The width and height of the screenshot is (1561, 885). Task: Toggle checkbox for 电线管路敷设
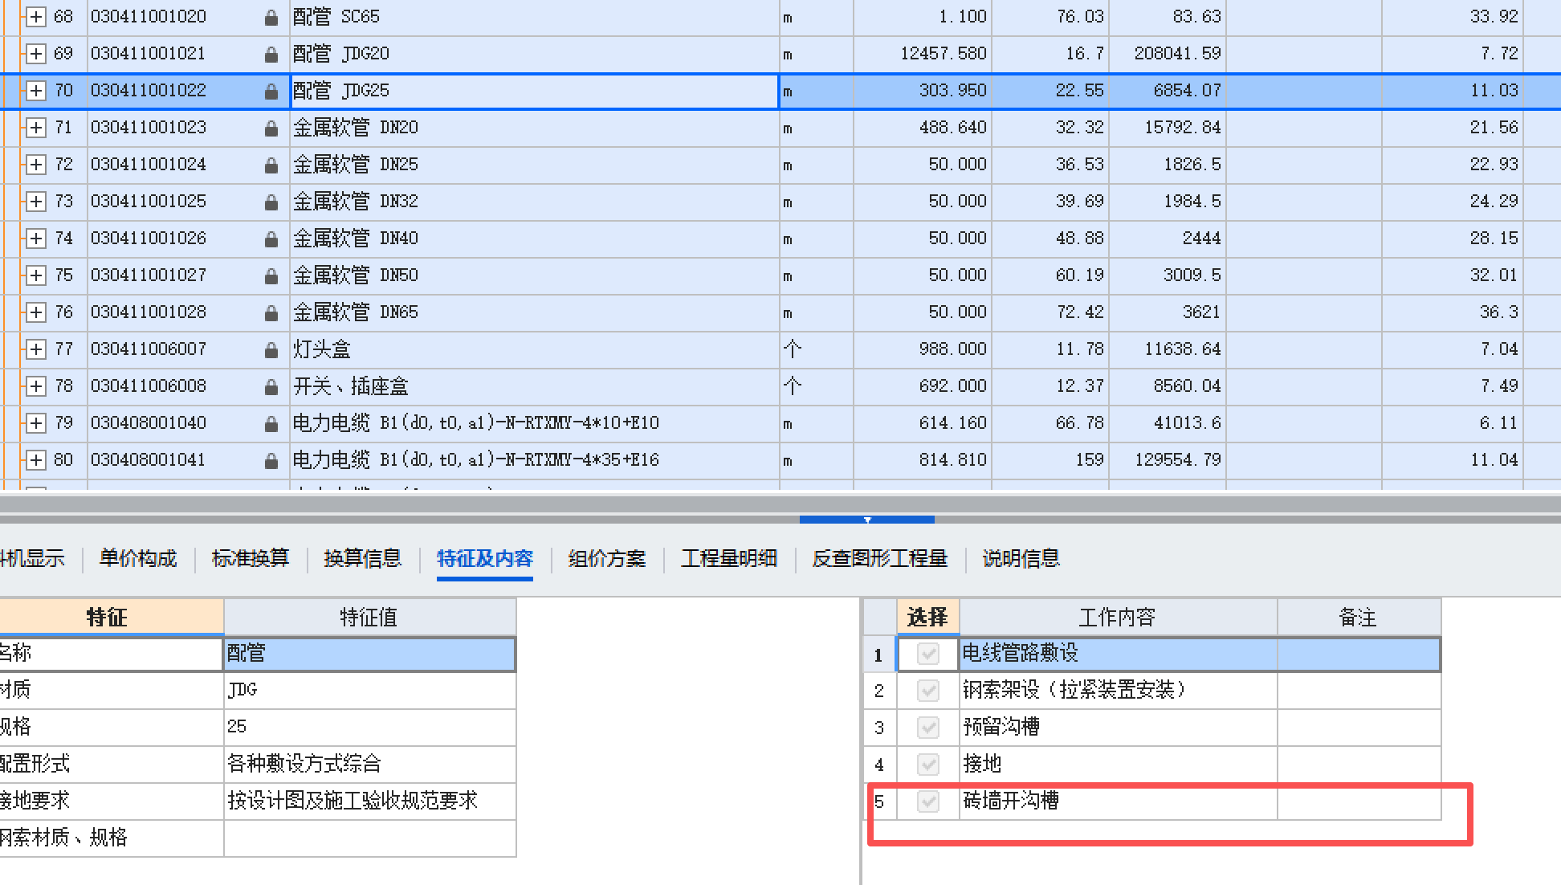(x=928, y=654)
